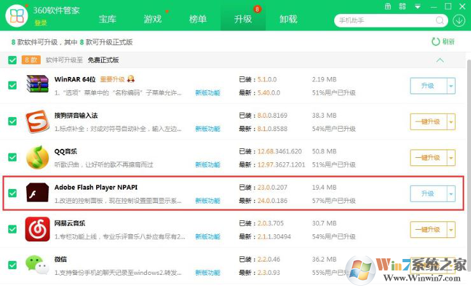Click 升级 button for Adobe Flash Player

[427, 193]
